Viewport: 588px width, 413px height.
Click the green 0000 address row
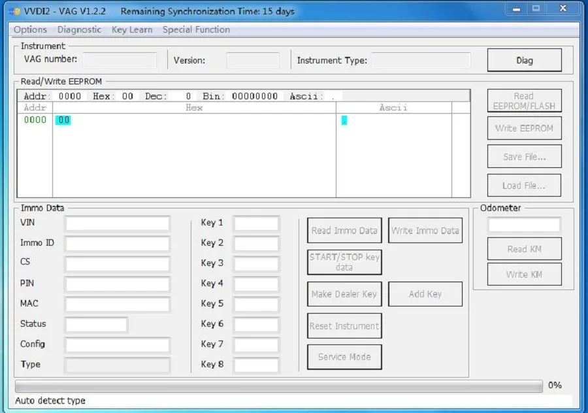point(35,120)
